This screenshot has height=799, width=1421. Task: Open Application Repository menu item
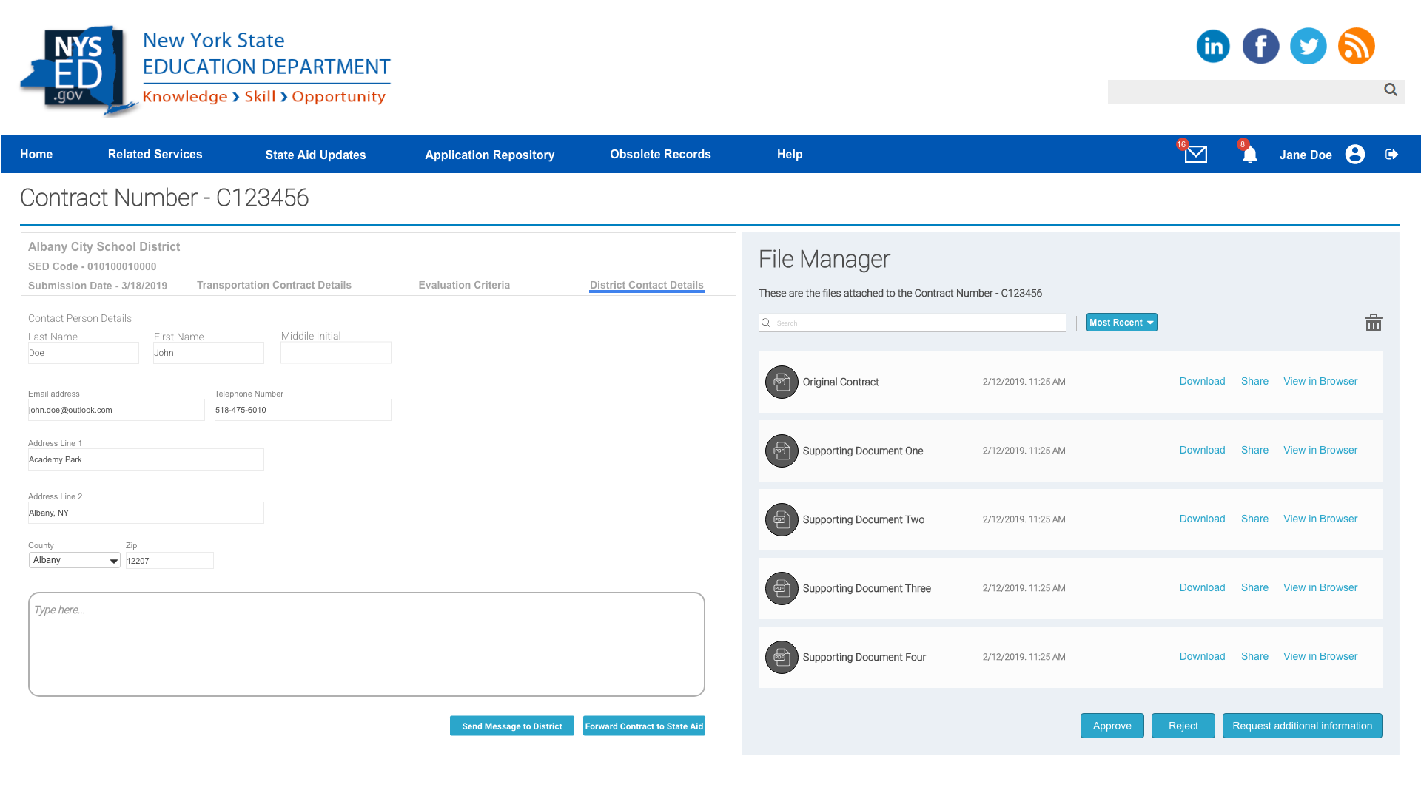click(x=489, y=155)
